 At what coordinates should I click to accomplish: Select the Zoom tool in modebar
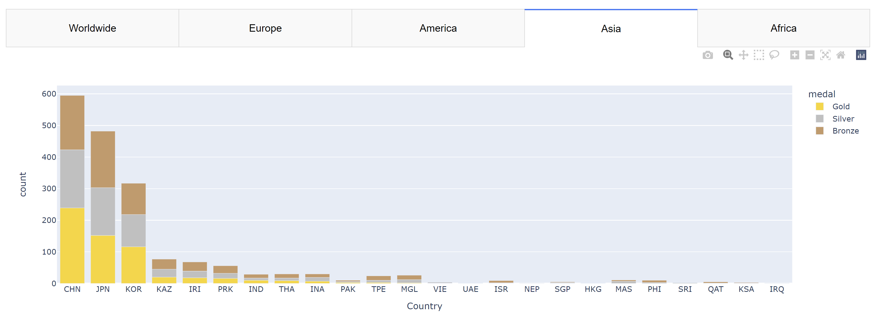pyautogui.click(x=728, y=55)
